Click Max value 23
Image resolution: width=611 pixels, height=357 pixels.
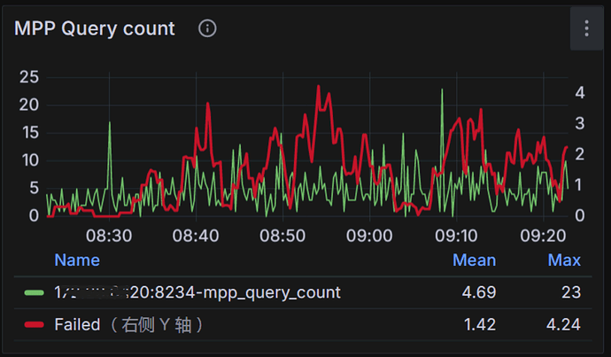[x=571, y=292]
